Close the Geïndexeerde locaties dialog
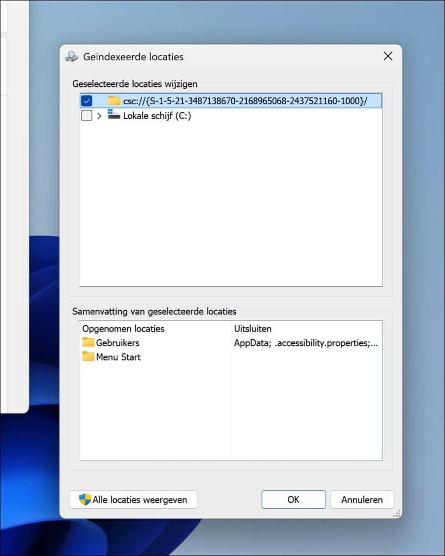445x556 pixels. pos(388,56)
